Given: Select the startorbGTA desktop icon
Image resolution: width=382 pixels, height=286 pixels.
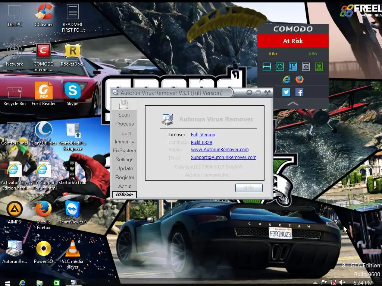Looking at the screenshot, I should tap(72, 173).
